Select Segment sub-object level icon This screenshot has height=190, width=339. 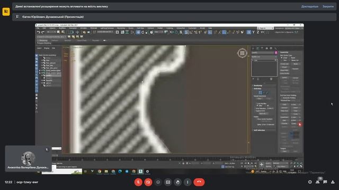(x=264, y=93)
